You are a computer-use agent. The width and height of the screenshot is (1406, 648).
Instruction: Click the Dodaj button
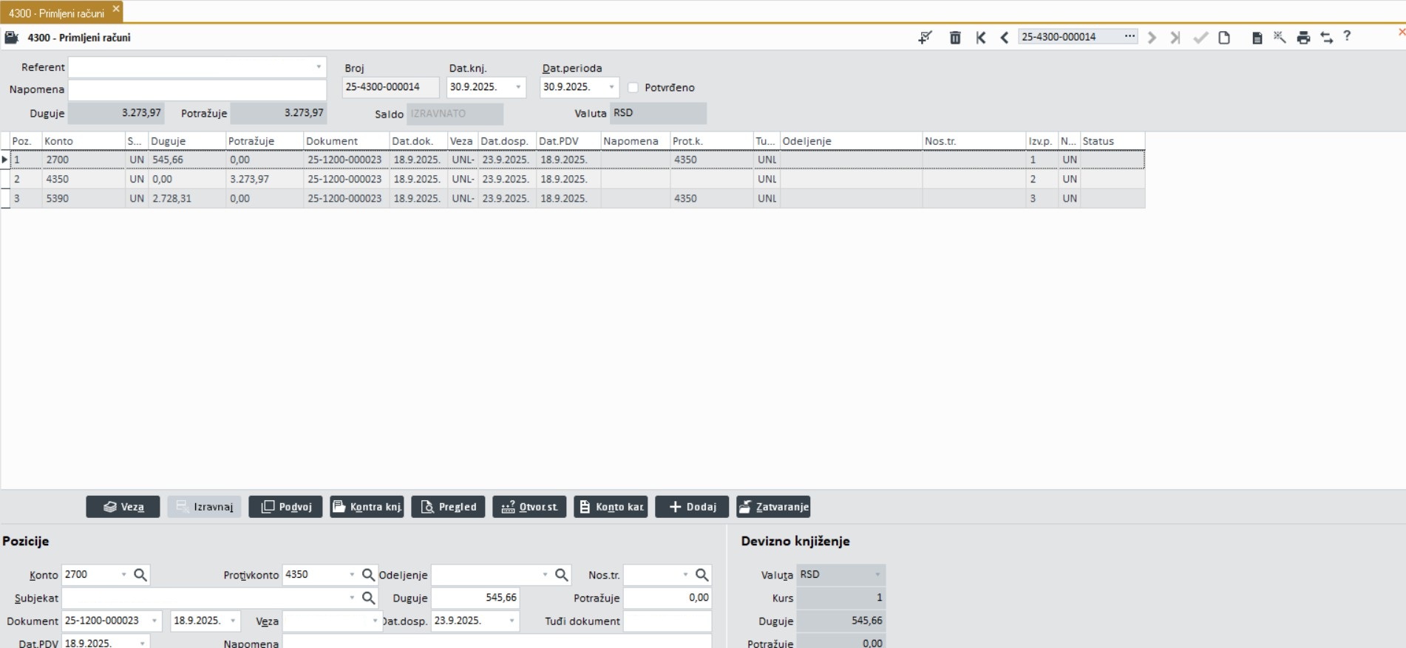click(x=692, y=507)
